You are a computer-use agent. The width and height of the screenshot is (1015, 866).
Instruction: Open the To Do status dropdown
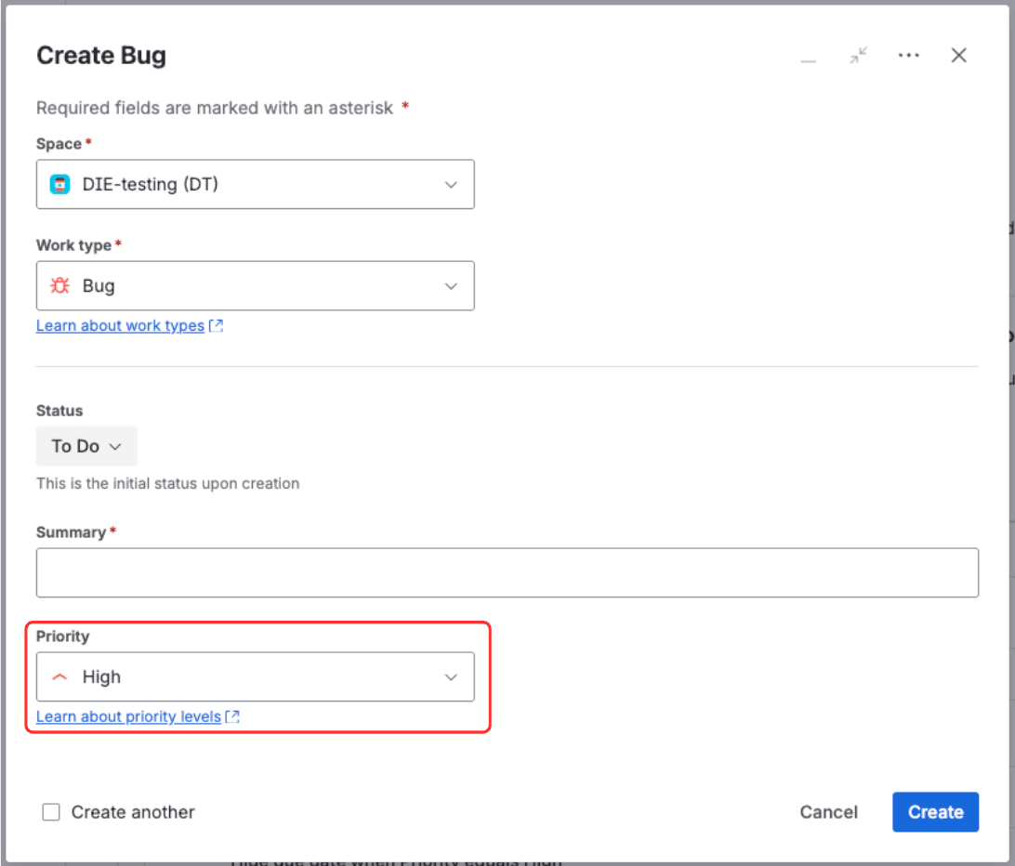(86, 446)
